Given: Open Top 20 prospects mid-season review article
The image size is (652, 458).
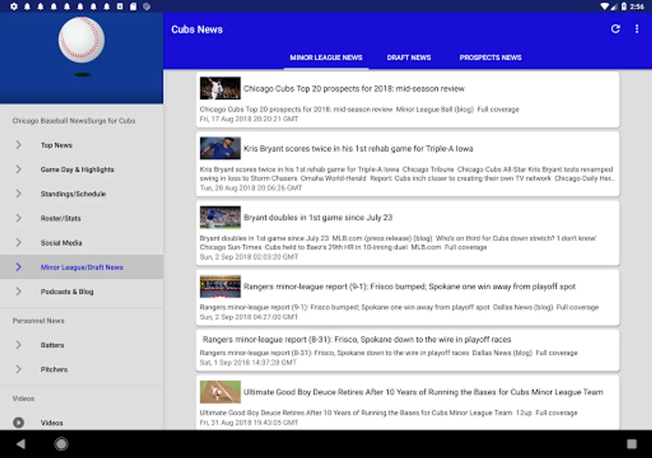Looking at the screenshot, I should pos(407,100).
